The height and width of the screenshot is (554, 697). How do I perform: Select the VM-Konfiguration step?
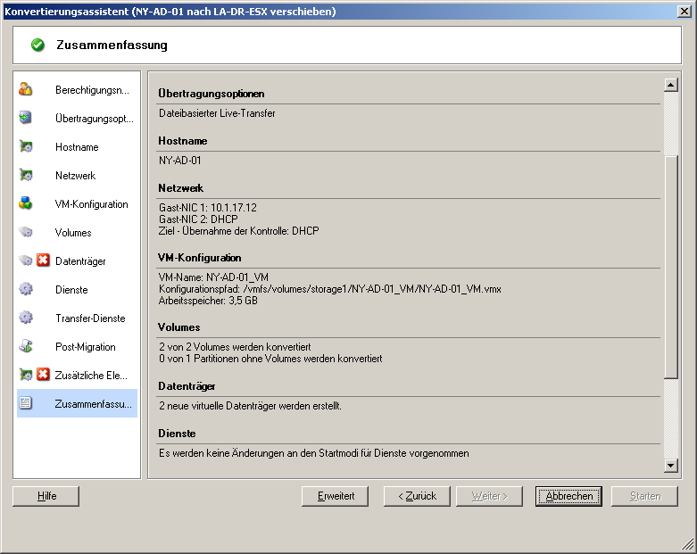[77, 204]
